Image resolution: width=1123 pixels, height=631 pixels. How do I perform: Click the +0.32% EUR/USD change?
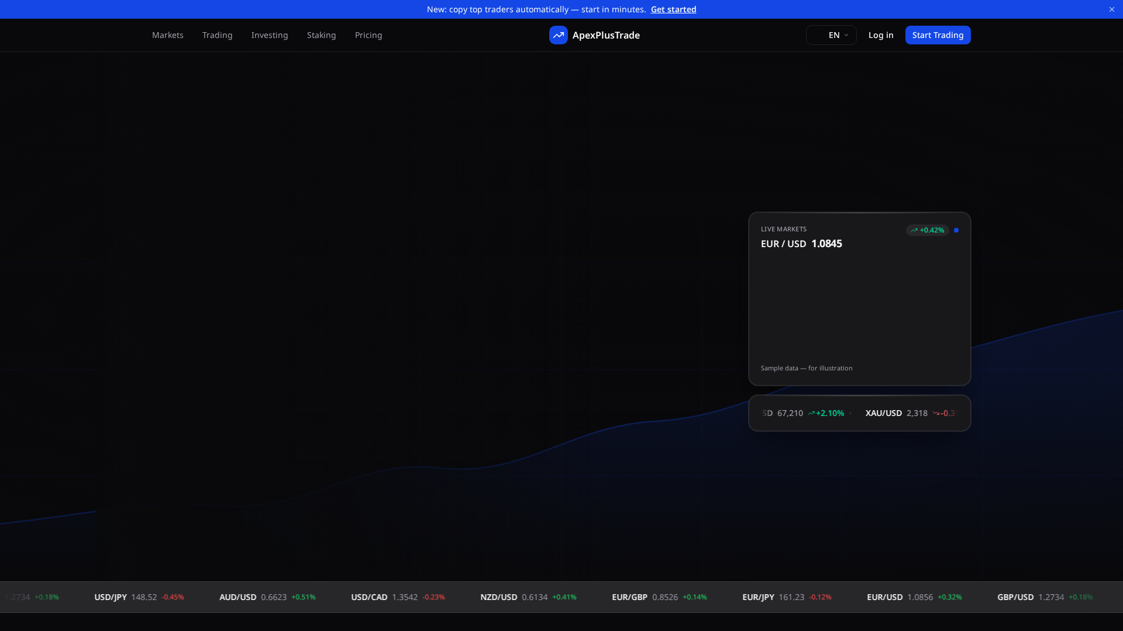click(x=950, y=597)
